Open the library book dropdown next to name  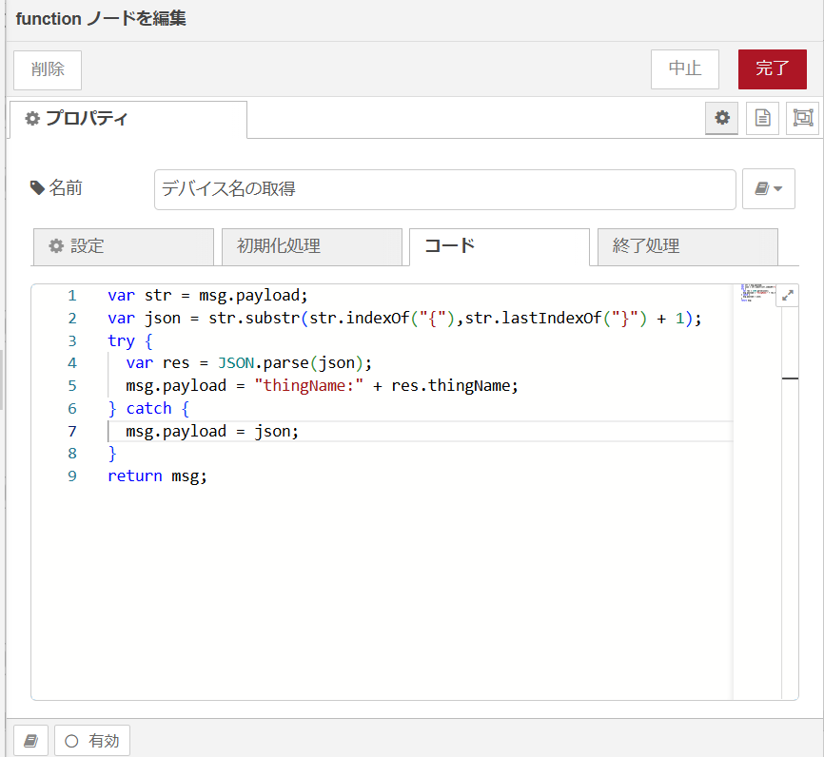click(768, 189)
